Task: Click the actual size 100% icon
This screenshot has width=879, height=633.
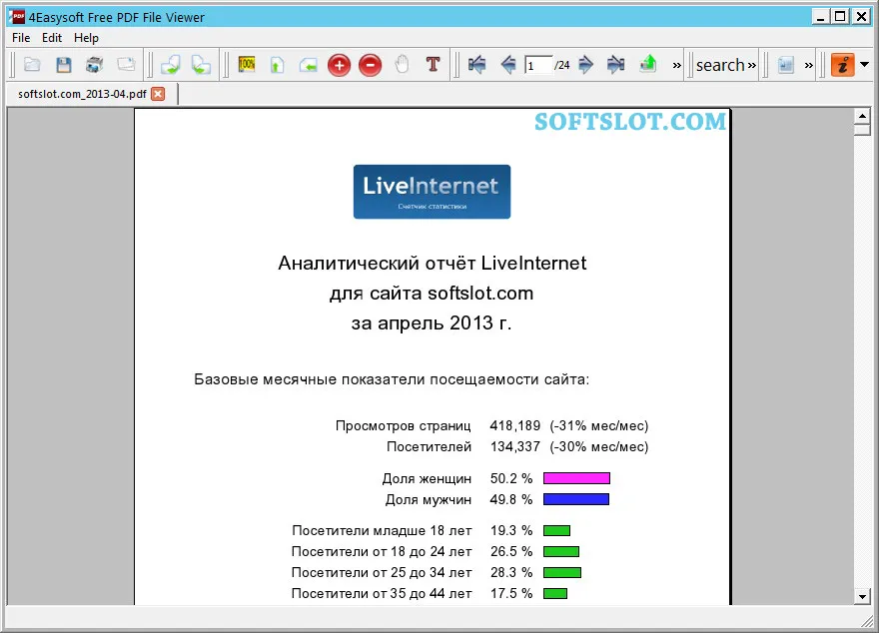Action: tap(247, 64)
